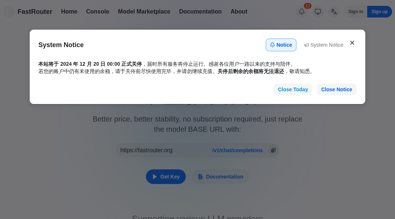The width and height of the screenshot is (395, 219).
Task: Go to Model Marketplace
Action: click(x=144, y=12)
